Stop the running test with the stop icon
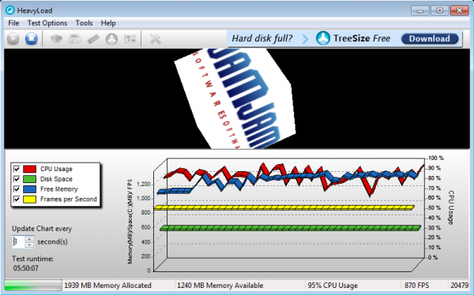Screen dimensions: 474x295 [31, 39]
